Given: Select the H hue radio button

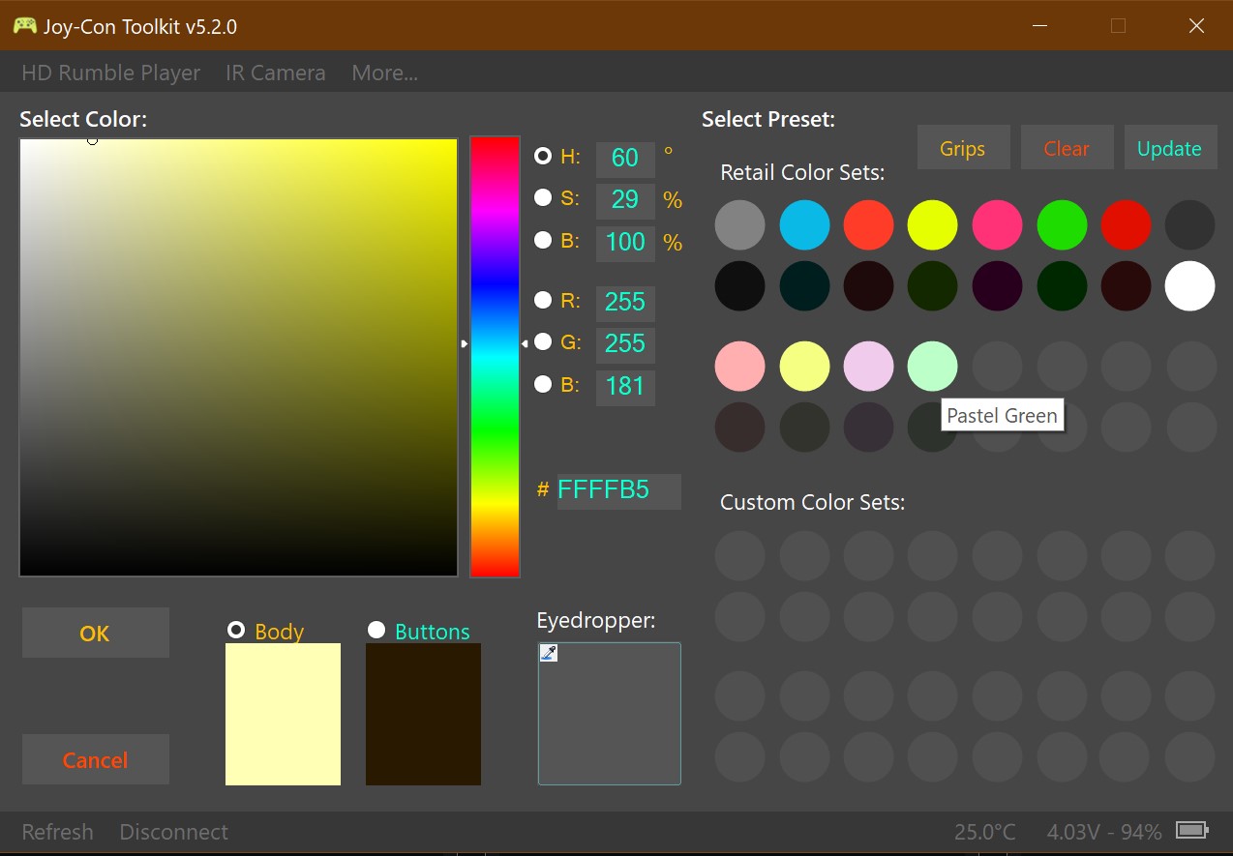Looking at the screenshot, I should coord(543,156).
